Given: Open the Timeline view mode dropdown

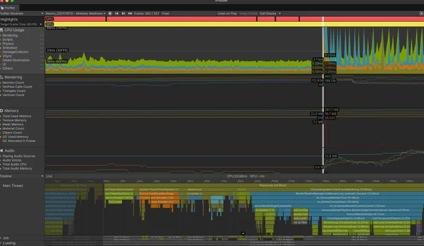Looking at the screenshot, I should click(x=22, y=176).
